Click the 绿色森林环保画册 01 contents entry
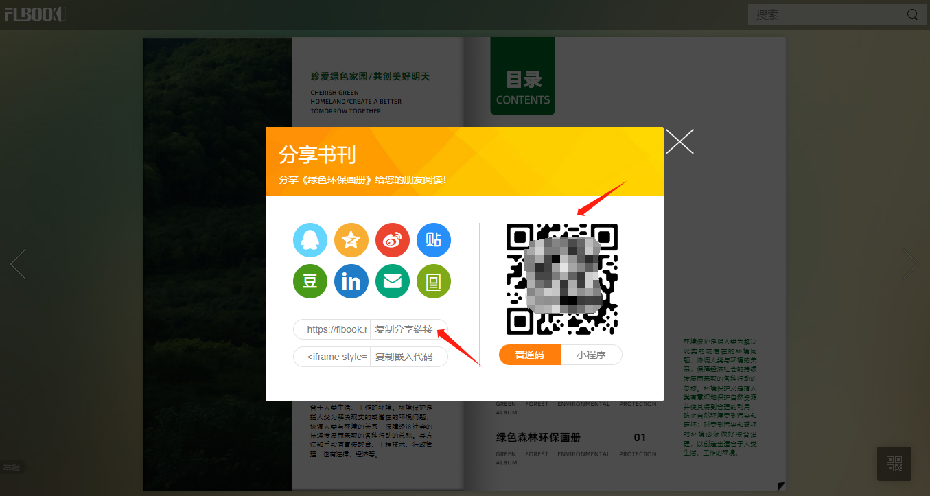The image size is (930, 496). pos(571,438)
